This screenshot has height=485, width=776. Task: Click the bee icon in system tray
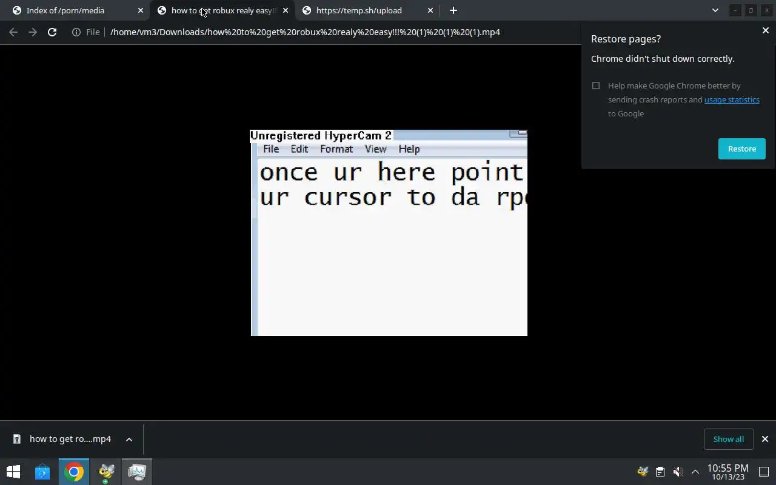pos(643,472)
